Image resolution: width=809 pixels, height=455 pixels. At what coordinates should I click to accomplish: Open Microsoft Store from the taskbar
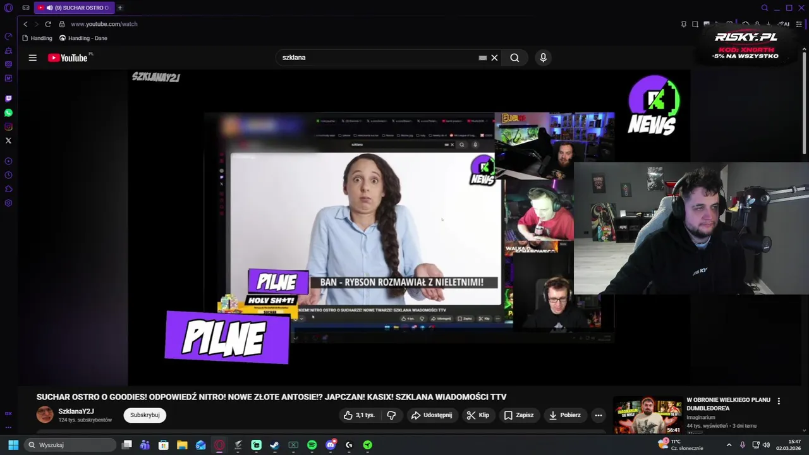coord(164,445)
